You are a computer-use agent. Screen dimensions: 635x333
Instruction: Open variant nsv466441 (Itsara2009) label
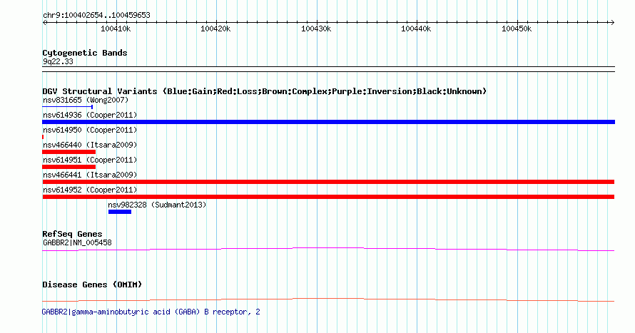tap(90, 175)
